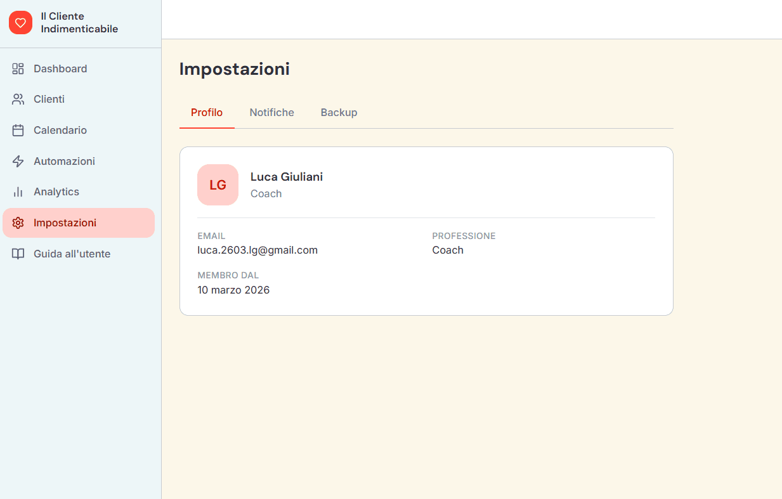Click the Dashboard grid icon

(x=18, y=68)
